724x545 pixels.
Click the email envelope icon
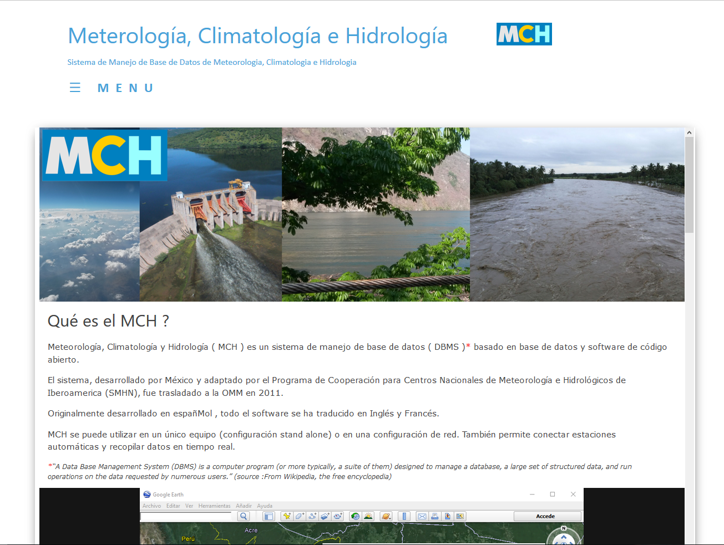click(422, 516)
